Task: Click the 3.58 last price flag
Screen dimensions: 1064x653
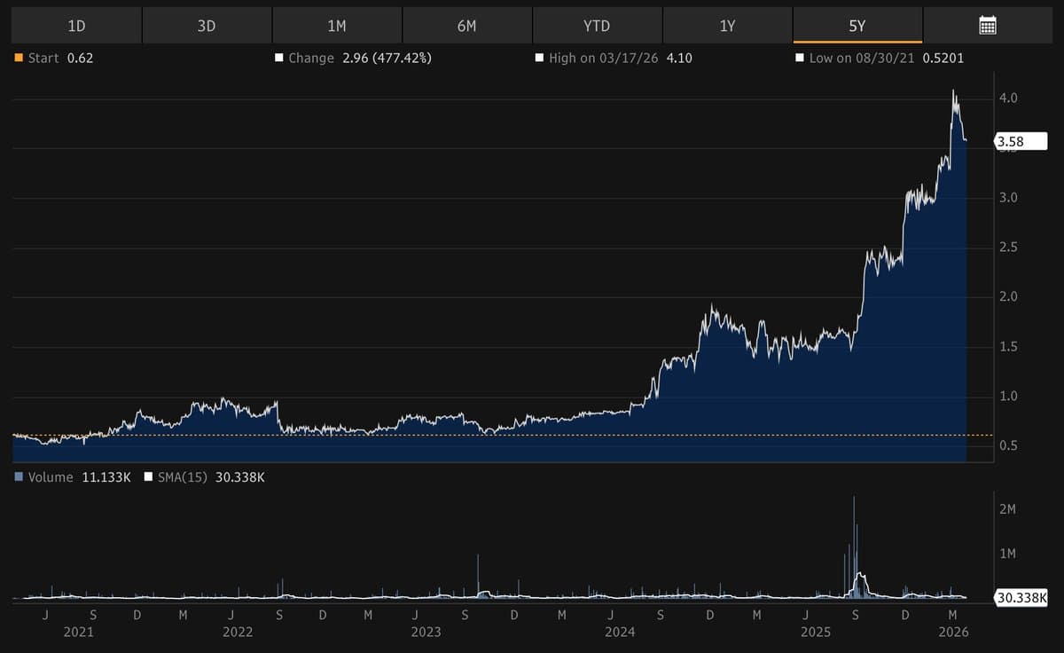Action: pyautogui.click(x=1021, y=140)
